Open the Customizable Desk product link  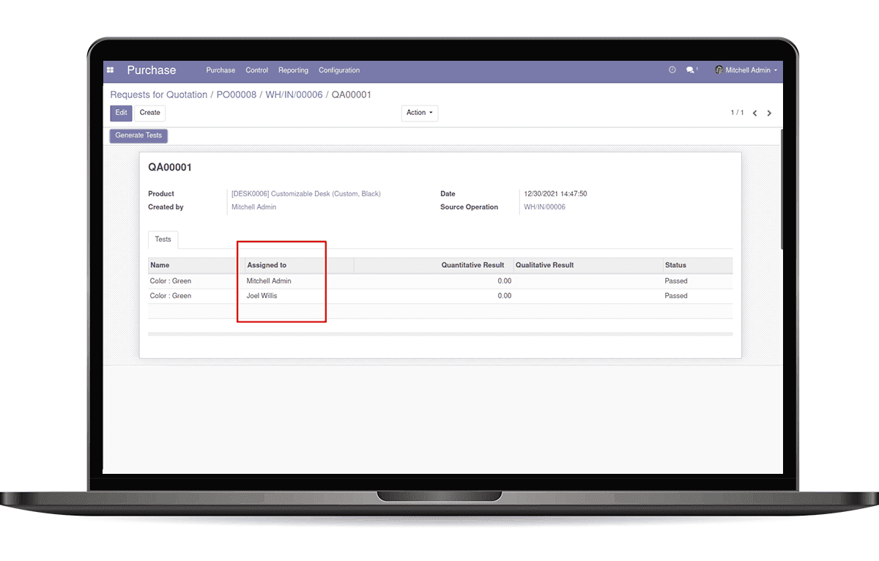click(306, 194)
